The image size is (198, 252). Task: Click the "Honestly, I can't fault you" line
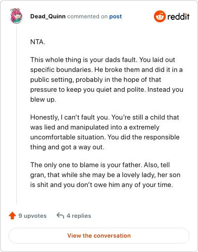(104, 117)
